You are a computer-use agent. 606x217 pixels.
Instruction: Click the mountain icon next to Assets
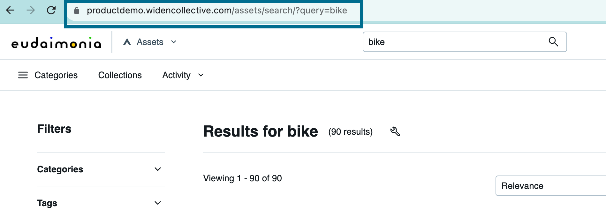point(127,42)
